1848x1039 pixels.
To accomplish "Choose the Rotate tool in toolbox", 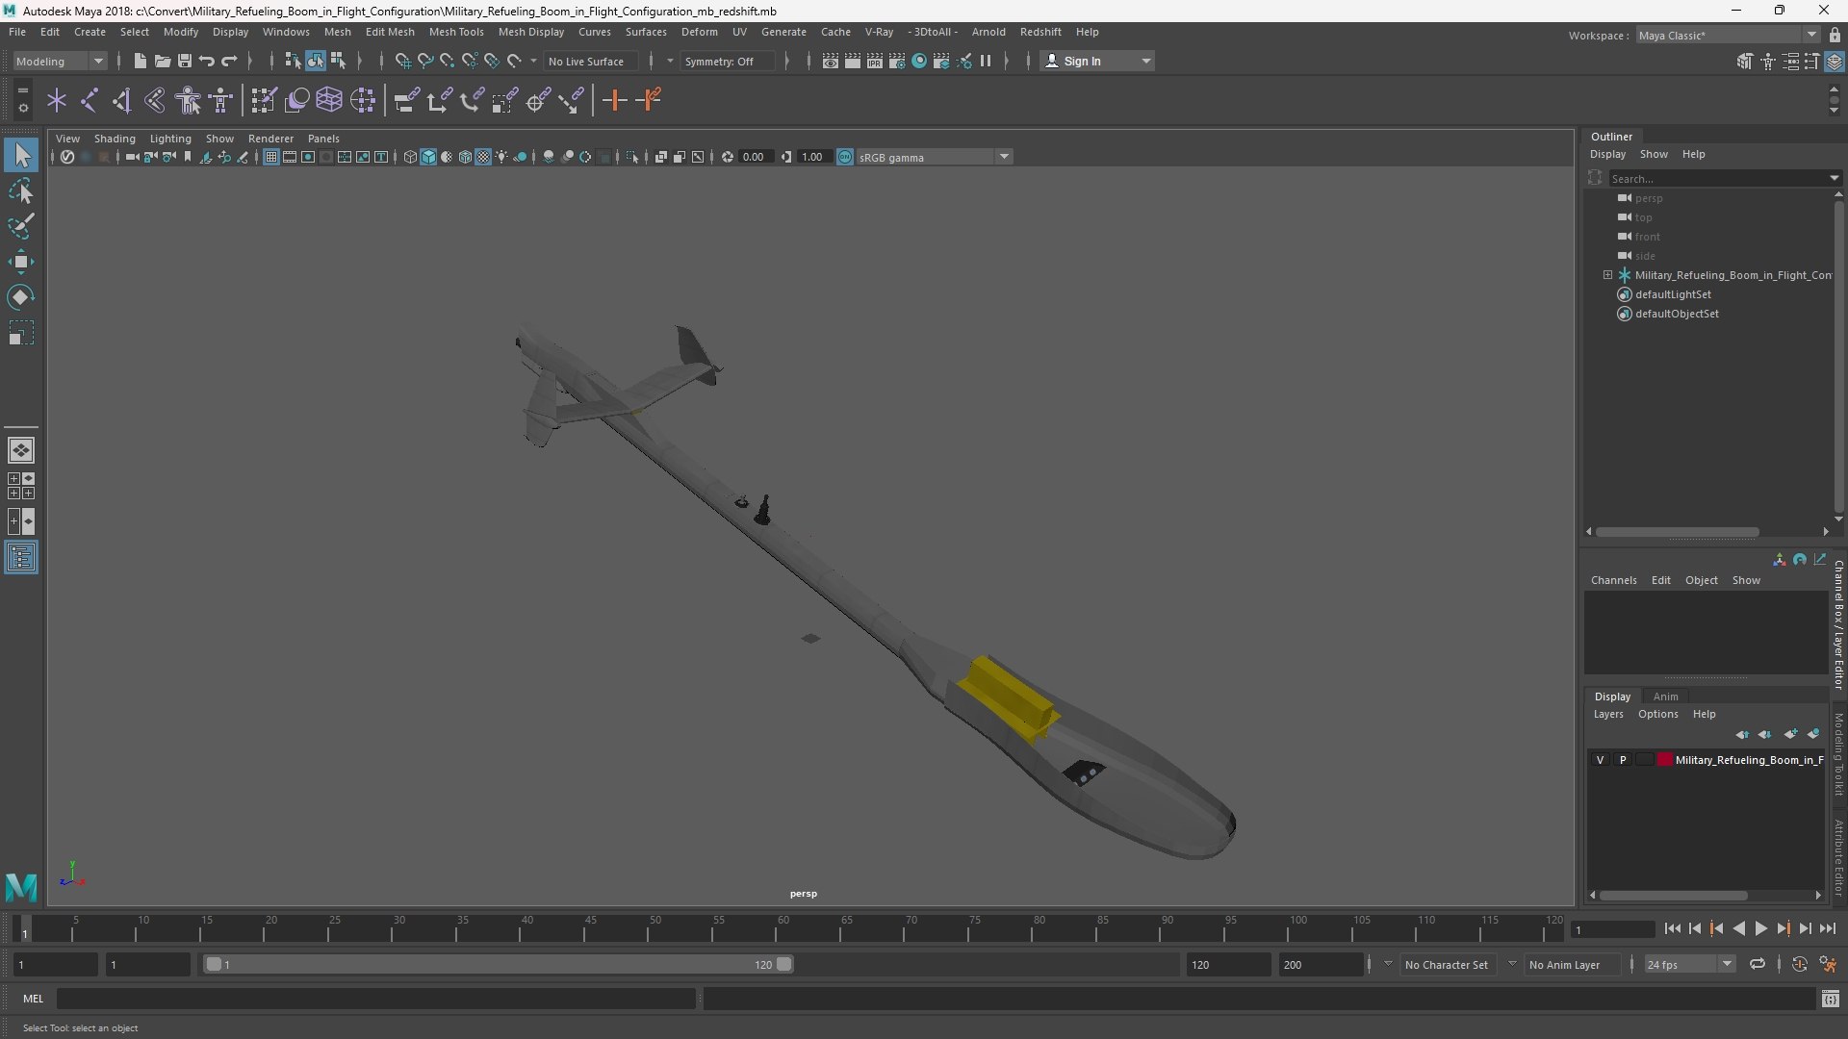I will point(20,297).
